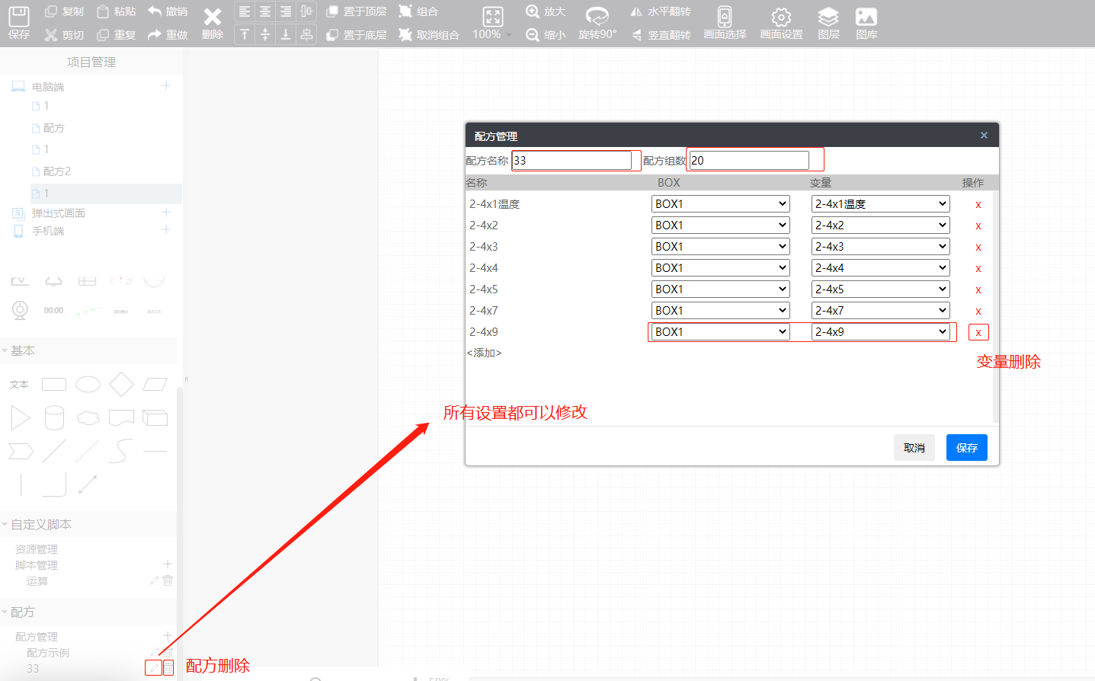Click the rotate 90° icon
1095x681 pixels.
pyautogui.click(x=597, y=17)
